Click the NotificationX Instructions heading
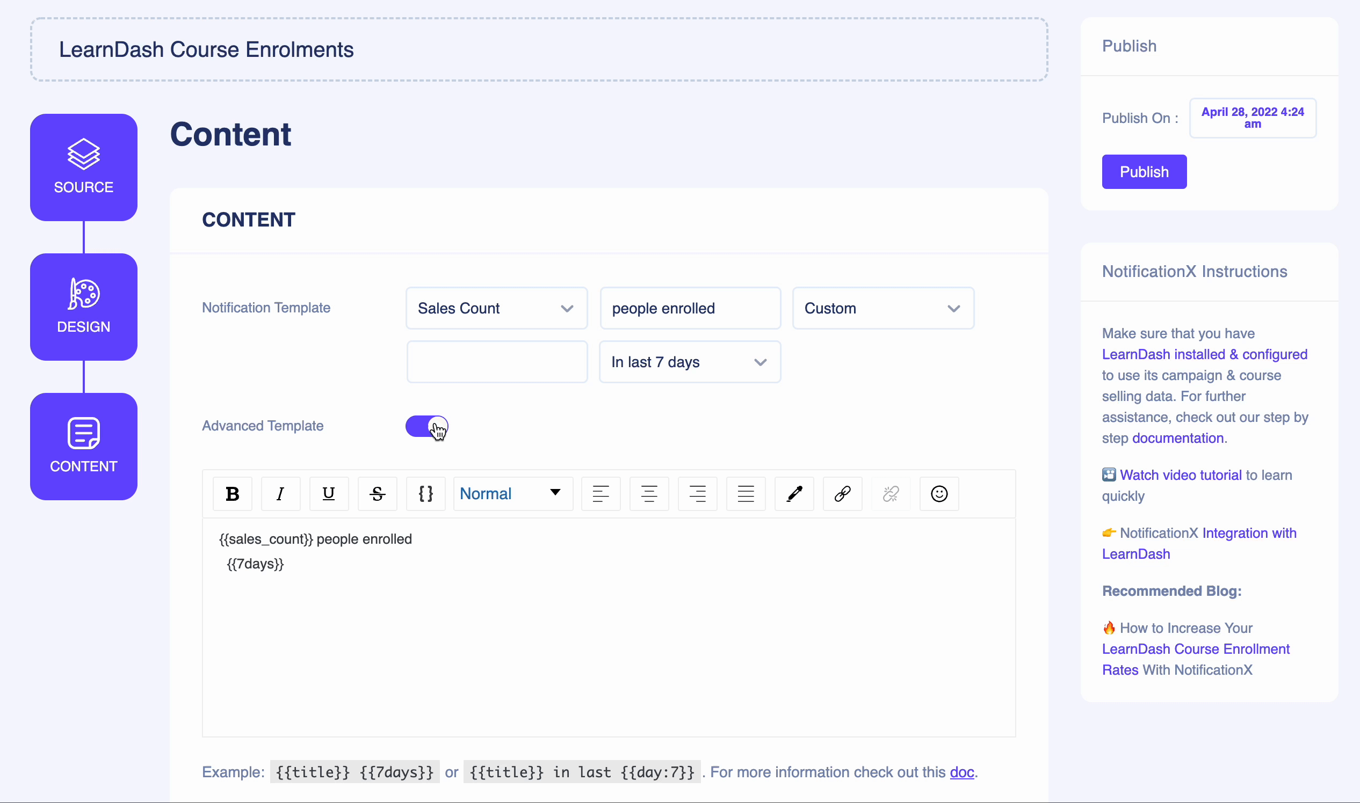Viewport: 1360px width, 803px height. (1195, 272)
